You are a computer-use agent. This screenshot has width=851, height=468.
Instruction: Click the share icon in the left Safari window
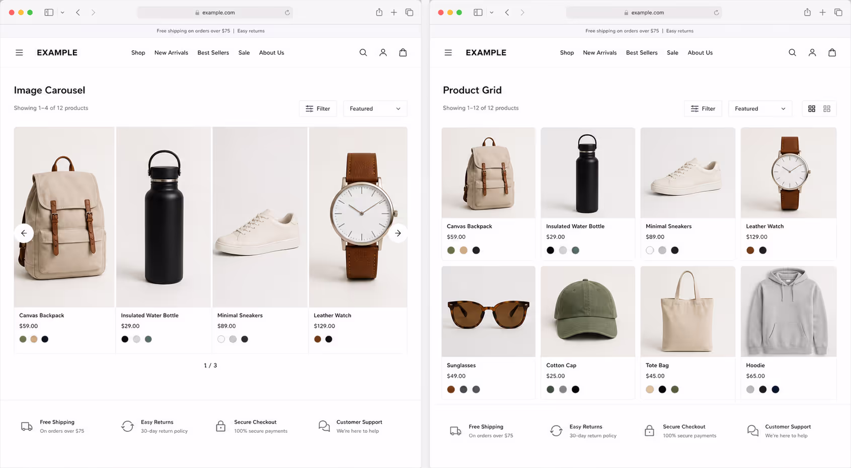click(x=379, y=12)
